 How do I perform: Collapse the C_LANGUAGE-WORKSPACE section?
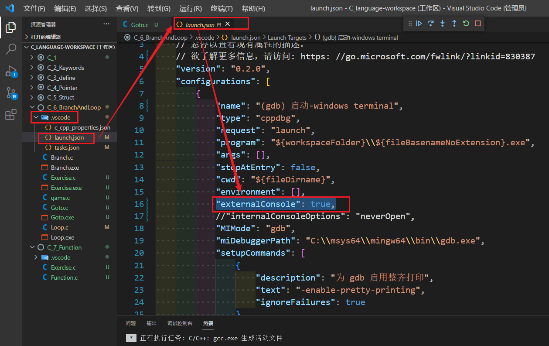coord(69,47)
